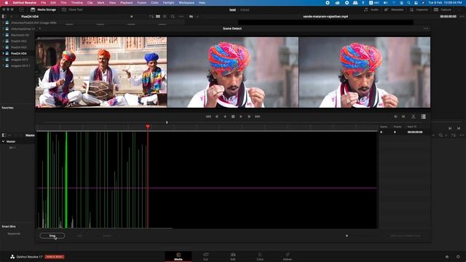The image size is (466, 262).
Task: Open the Fusion menu
Action: 142,3
